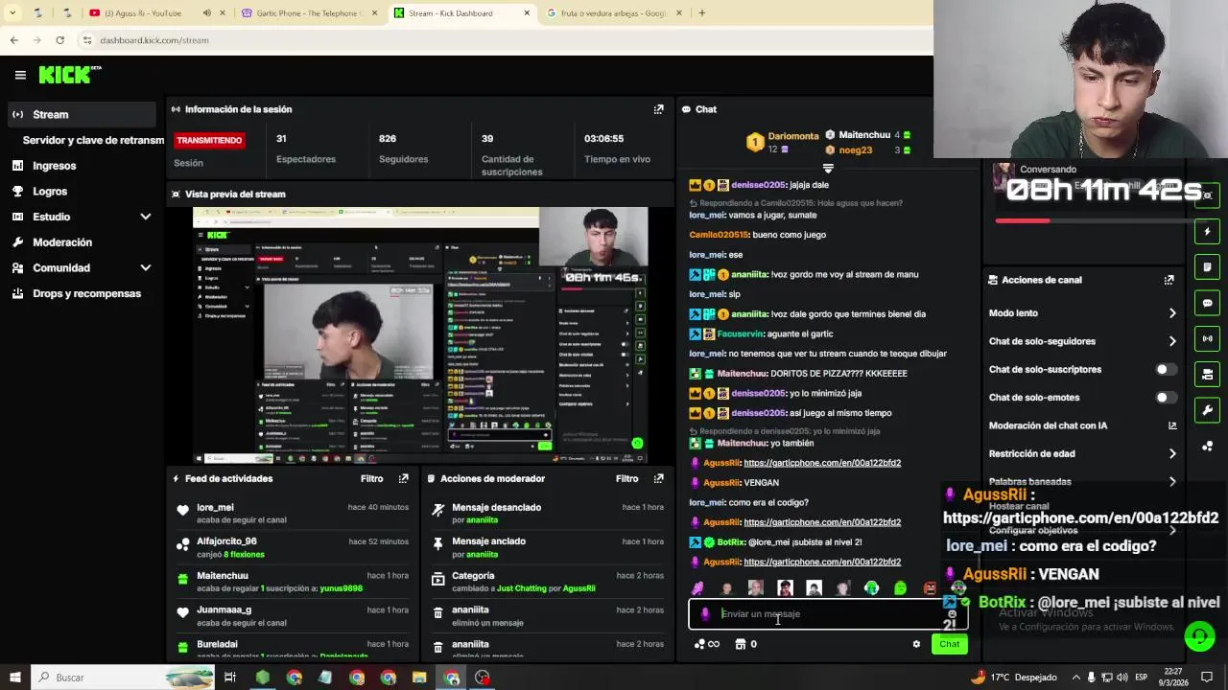Click BotRix username in chat
The height and width of the screenshot is (690, 1228).
[x=731, y=542]
